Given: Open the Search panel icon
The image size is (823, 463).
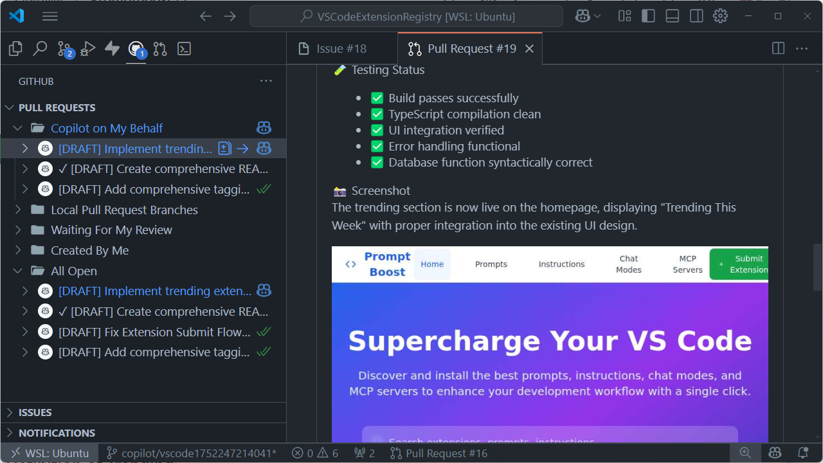Looking at the screenshot, I should click(x=40, y=48).
